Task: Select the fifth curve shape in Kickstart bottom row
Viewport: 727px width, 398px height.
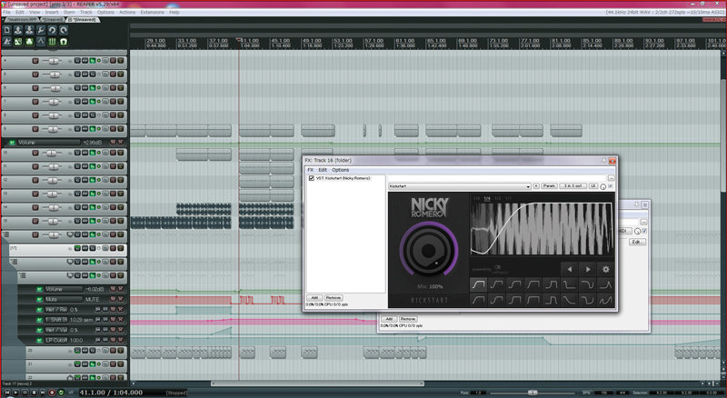Action: pyautogui.click(x=552, y=300)
